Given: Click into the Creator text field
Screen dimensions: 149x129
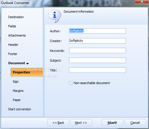Looking at the screenshot, I should pos(98,41).
